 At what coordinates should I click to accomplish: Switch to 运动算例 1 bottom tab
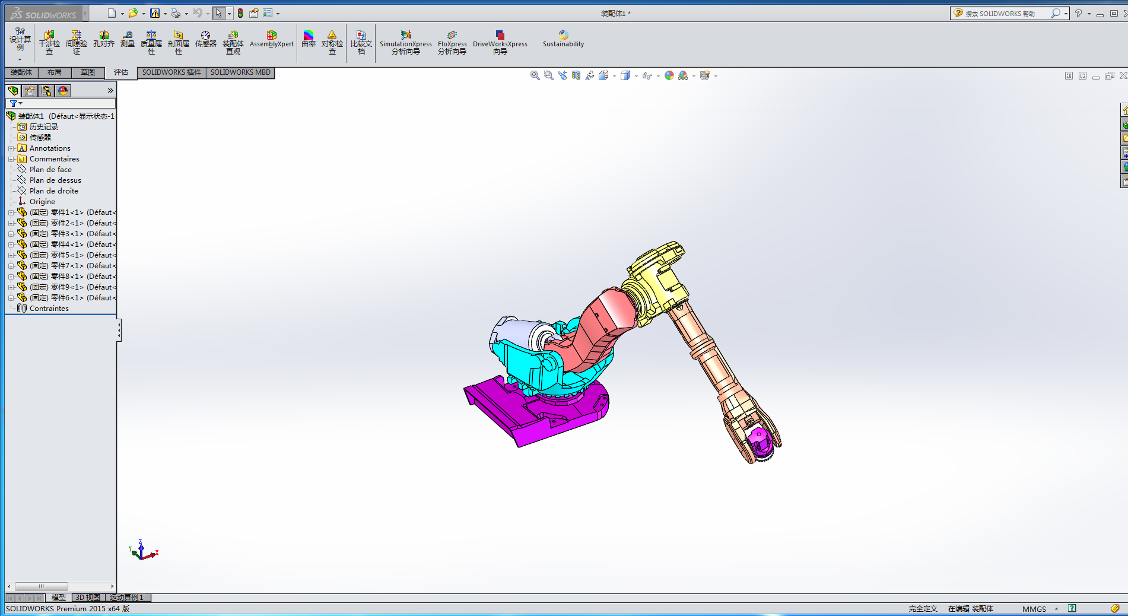pos(127,598)
